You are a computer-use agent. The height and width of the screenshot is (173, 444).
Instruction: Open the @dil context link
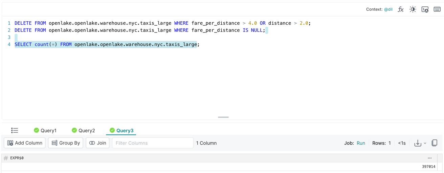tap(388, 9)
